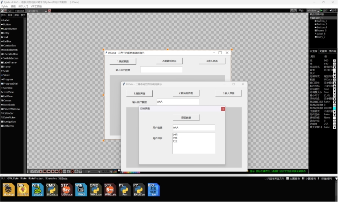Switch to the 事件响 tab
This screenshot has width=338, height=202.
click(x=332, y=51)
